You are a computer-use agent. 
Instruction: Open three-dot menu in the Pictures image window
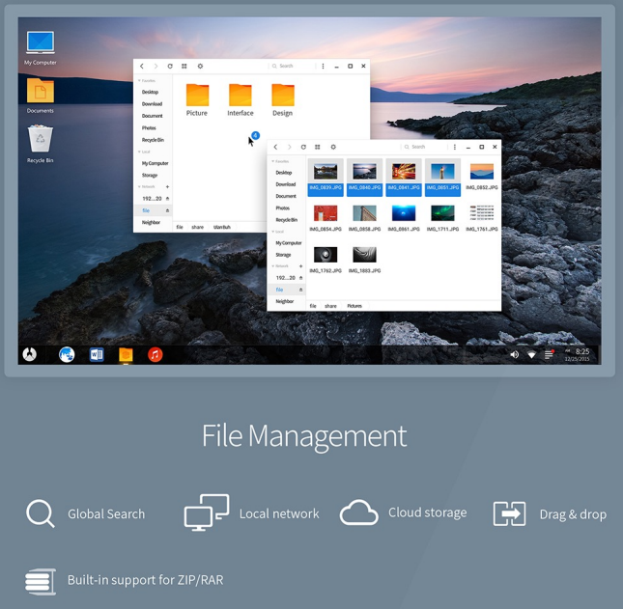(x=455, y=147)
